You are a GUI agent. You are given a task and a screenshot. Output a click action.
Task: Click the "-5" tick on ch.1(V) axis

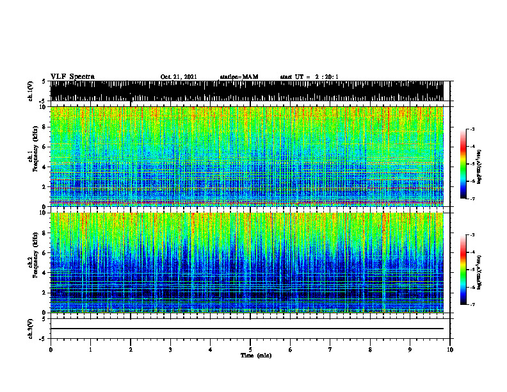pyautogui.click(x=43, y=101)
